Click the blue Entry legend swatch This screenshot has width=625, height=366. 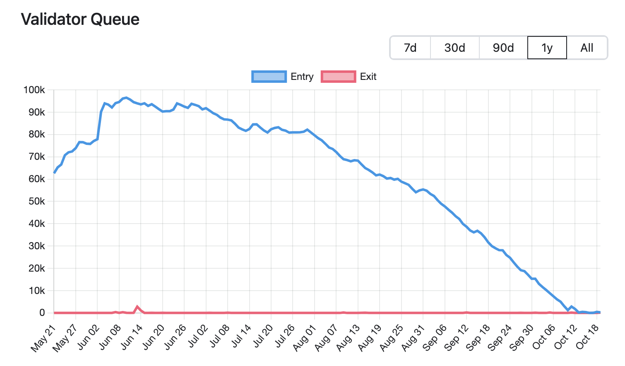coord(269,77)
